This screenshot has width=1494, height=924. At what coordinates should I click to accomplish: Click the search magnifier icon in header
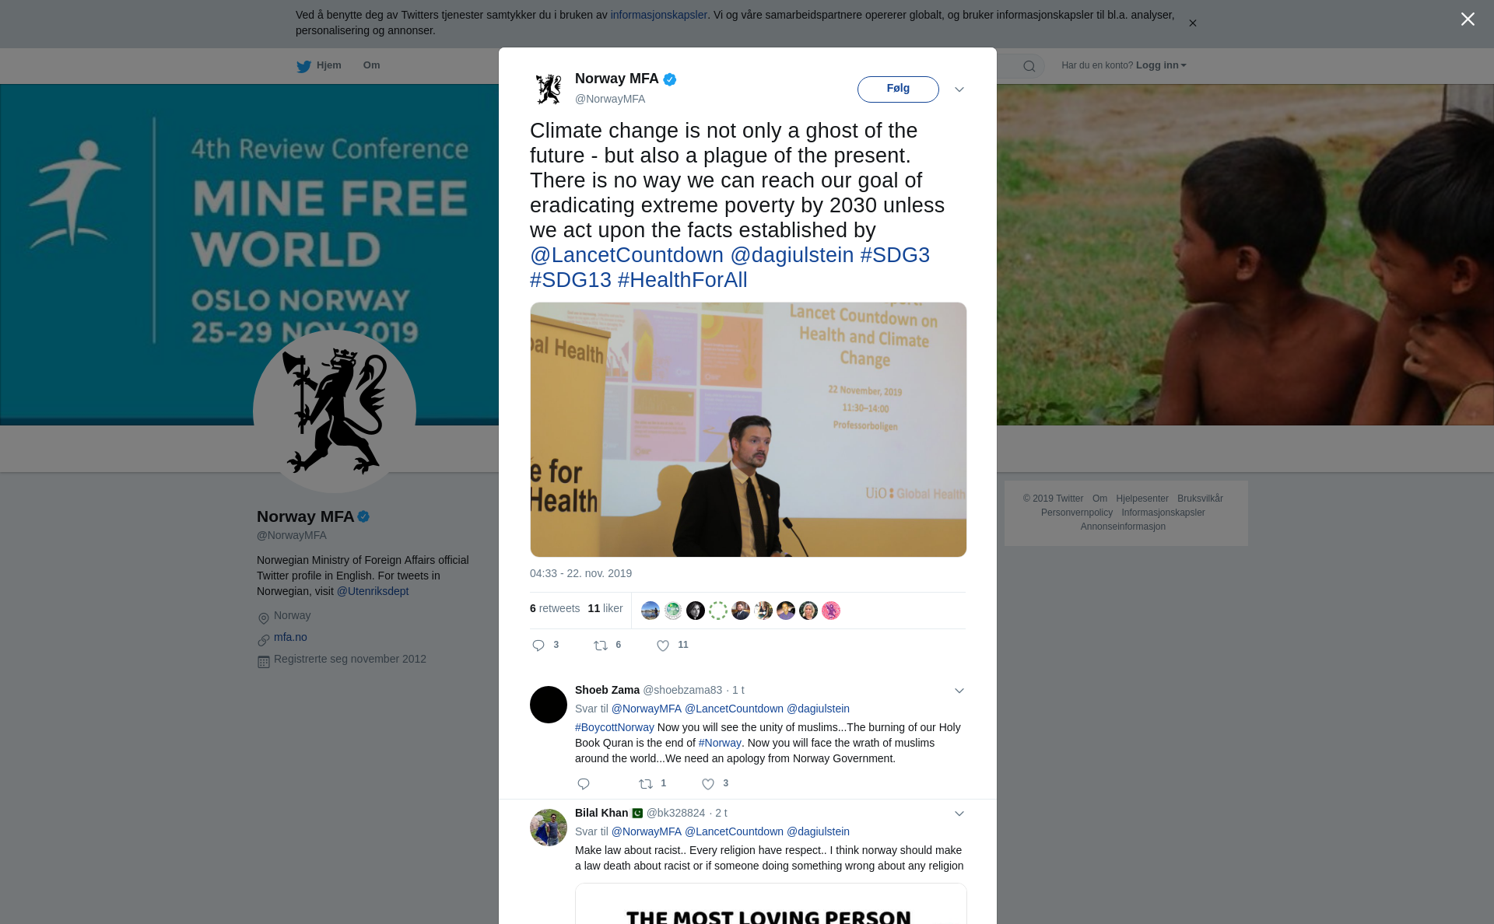[x=1029, y=66]
